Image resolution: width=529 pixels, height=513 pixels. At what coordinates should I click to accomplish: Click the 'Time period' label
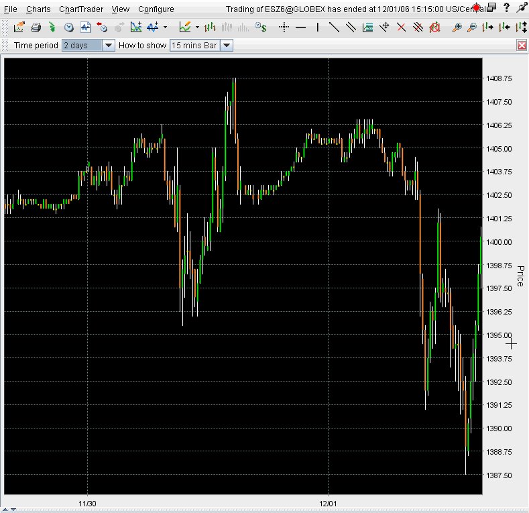point(36,45)
